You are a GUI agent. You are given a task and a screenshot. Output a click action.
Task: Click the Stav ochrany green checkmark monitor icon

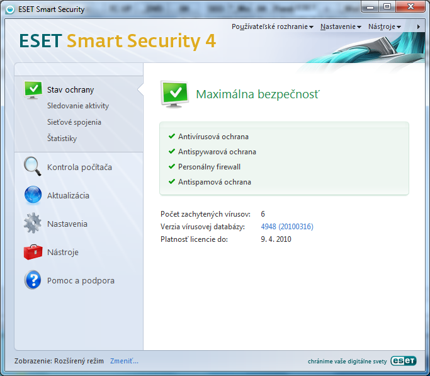(x=33, y=89)
